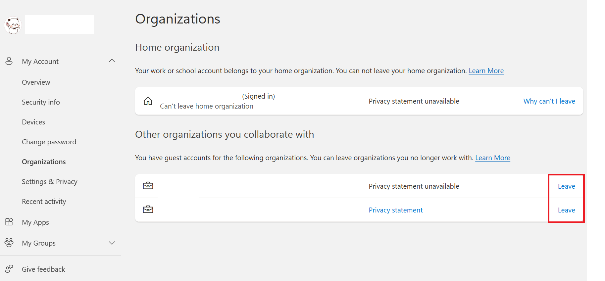
Task: View Recent activity
Action: tap(44, 202)
